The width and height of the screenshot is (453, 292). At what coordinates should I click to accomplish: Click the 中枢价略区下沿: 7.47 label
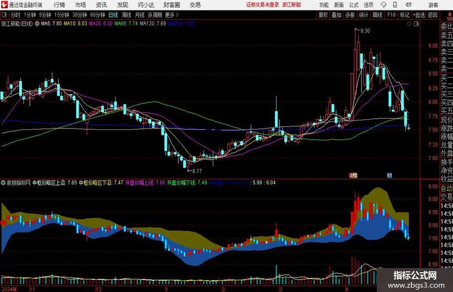(x=101, y=183)
